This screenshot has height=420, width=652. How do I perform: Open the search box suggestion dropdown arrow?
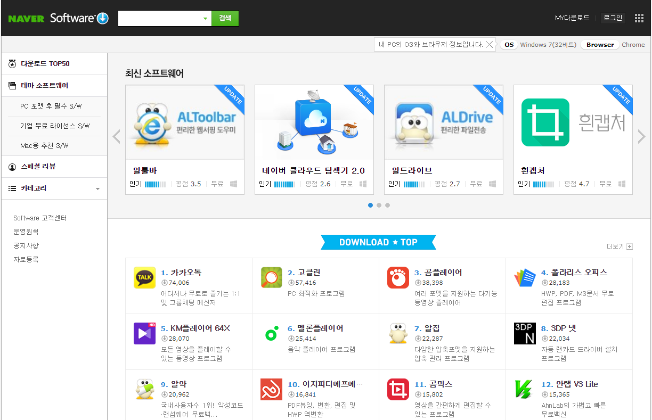point(205,19)
